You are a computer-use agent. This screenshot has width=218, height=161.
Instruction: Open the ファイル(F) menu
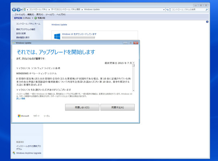pyautogui.click(x=20, y=15)
